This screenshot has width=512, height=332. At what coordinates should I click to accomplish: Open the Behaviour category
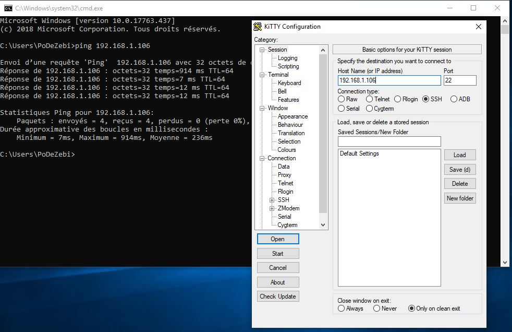[290, 125]
